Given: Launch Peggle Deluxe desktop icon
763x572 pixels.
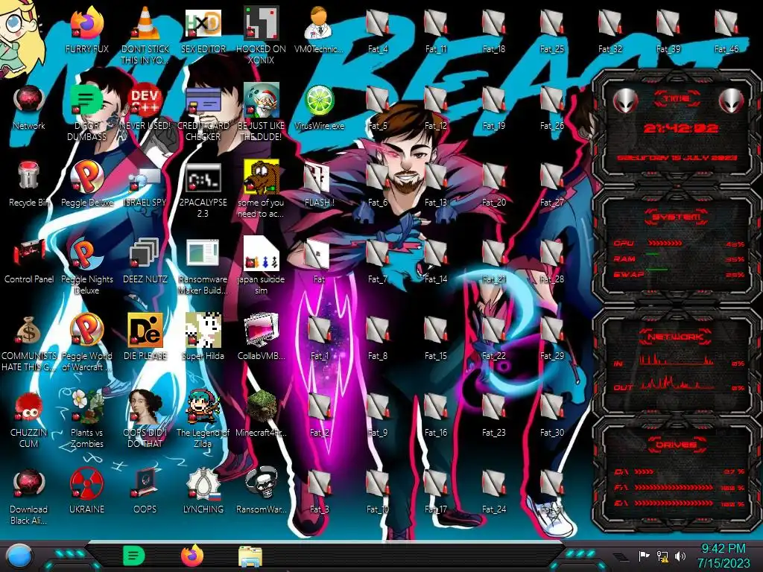Looking at the screenshot, I should click(x=86, y=176).
